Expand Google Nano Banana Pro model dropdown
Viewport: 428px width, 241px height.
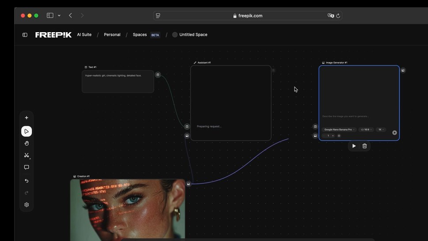point(339,130)
